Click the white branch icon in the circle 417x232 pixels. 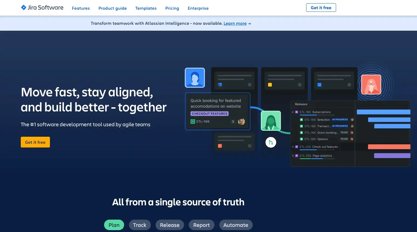(x=271, y=142)
